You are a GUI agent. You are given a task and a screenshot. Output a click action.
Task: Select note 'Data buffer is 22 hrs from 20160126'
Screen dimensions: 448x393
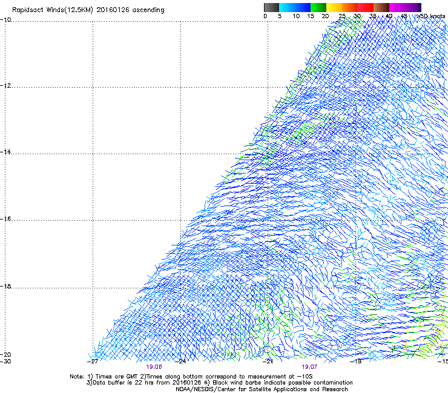point(147,383)
